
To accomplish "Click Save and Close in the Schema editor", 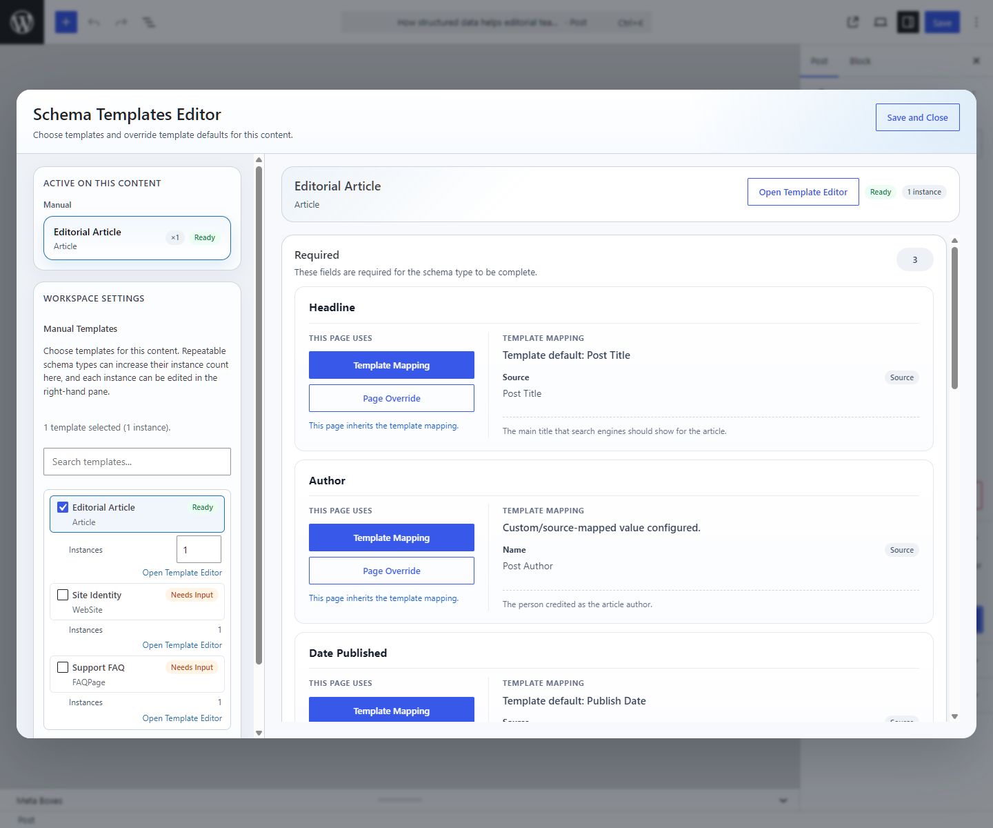I will tap(917, 117).
